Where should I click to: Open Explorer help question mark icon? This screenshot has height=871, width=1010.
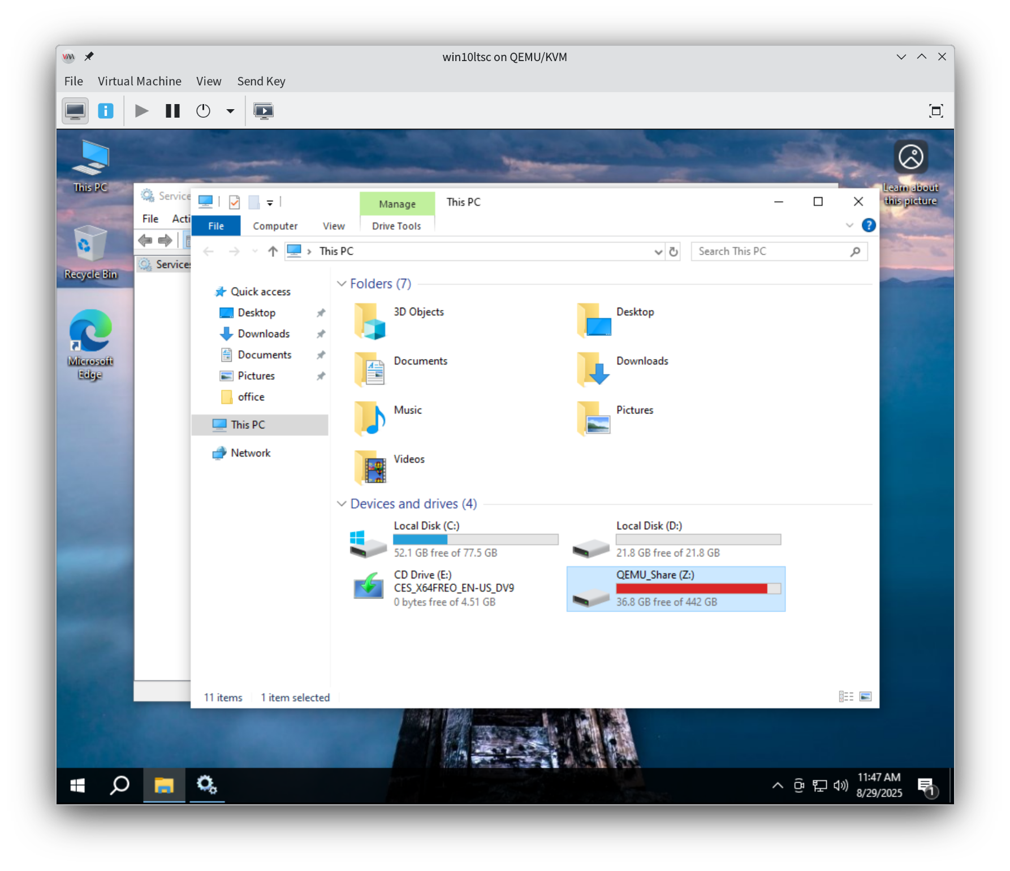click(x=868, y=225)
